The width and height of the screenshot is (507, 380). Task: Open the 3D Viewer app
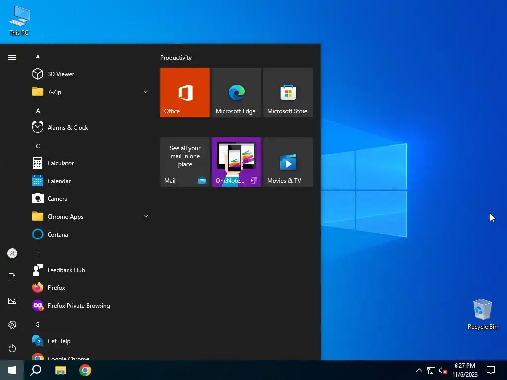click(x=91, y=74)
